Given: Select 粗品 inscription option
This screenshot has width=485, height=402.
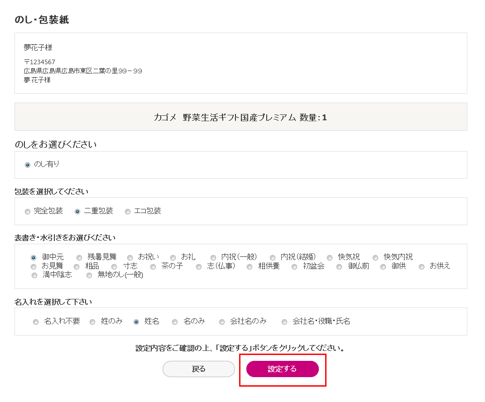Looking at the screenshot, I should point(77,267).
